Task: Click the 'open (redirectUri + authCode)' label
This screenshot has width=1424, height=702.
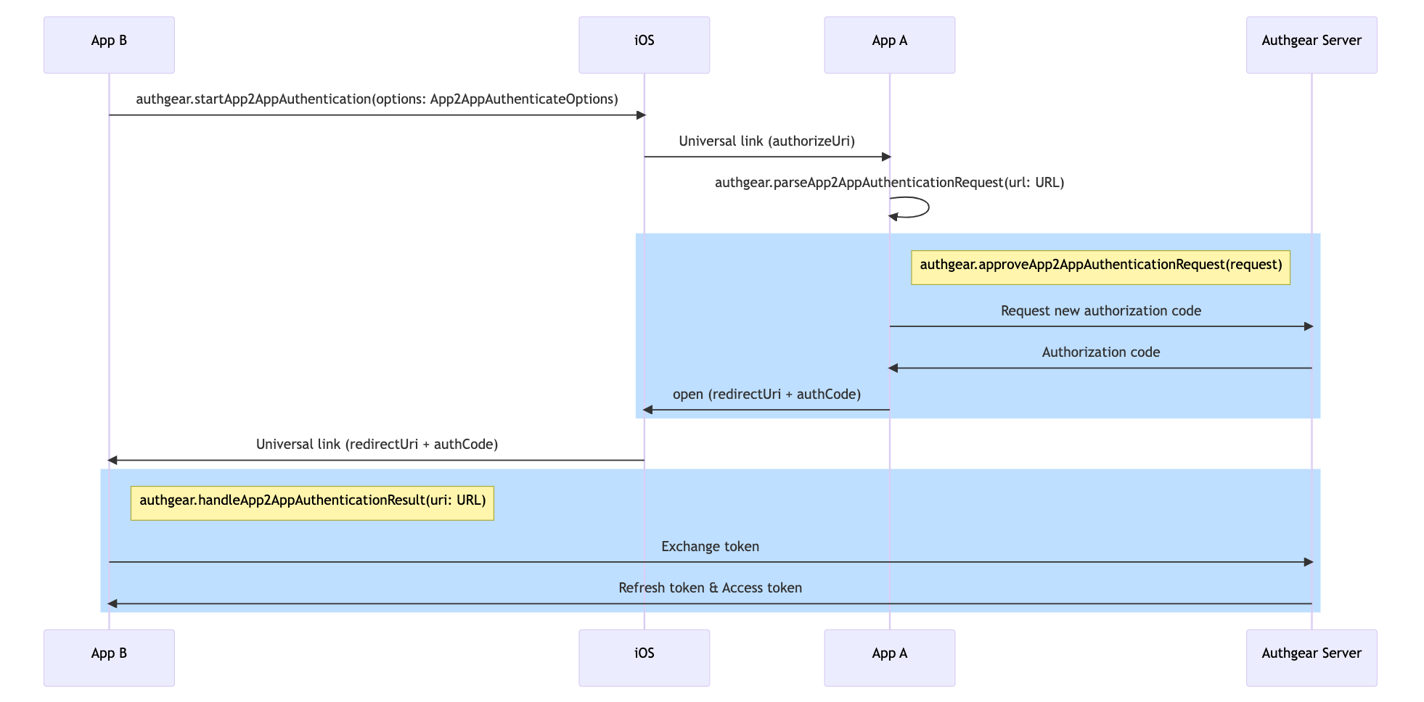Action: coord(766,395)
